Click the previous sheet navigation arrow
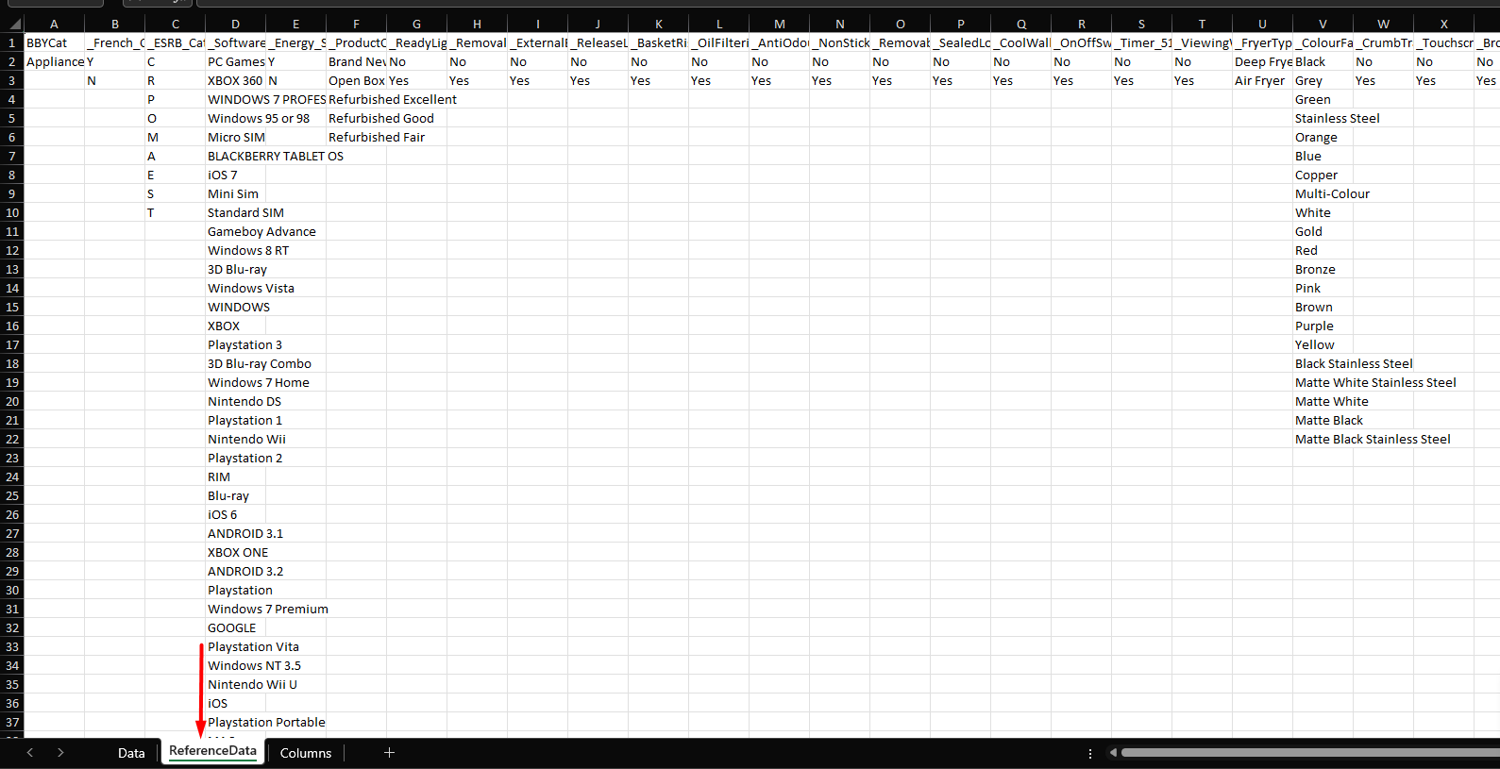 tap(30, 753)
